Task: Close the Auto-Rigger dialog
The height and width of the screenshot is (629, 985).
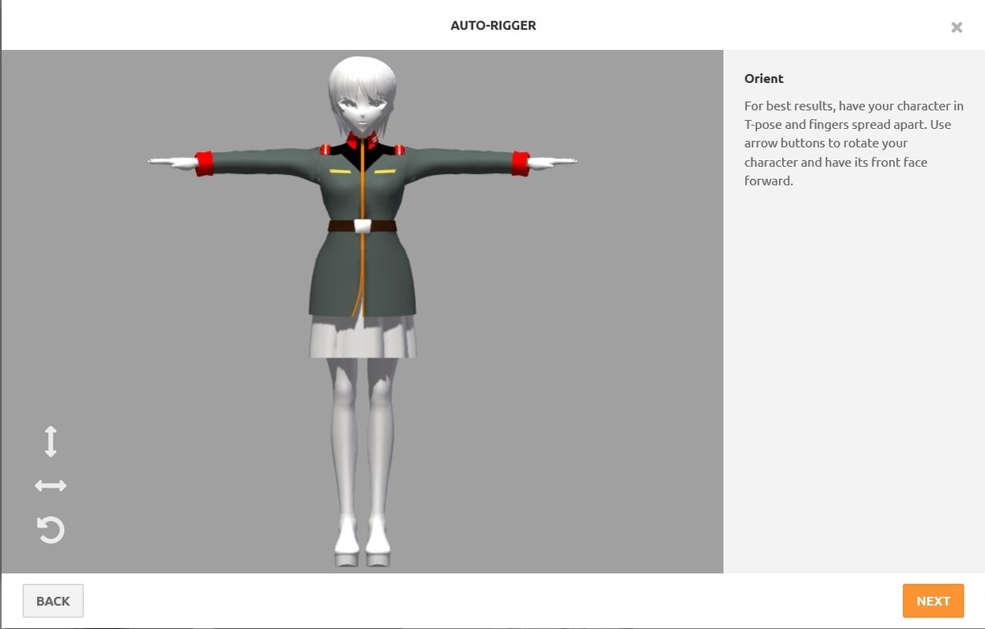Action: pyautogui.click(x=956, y=27)
